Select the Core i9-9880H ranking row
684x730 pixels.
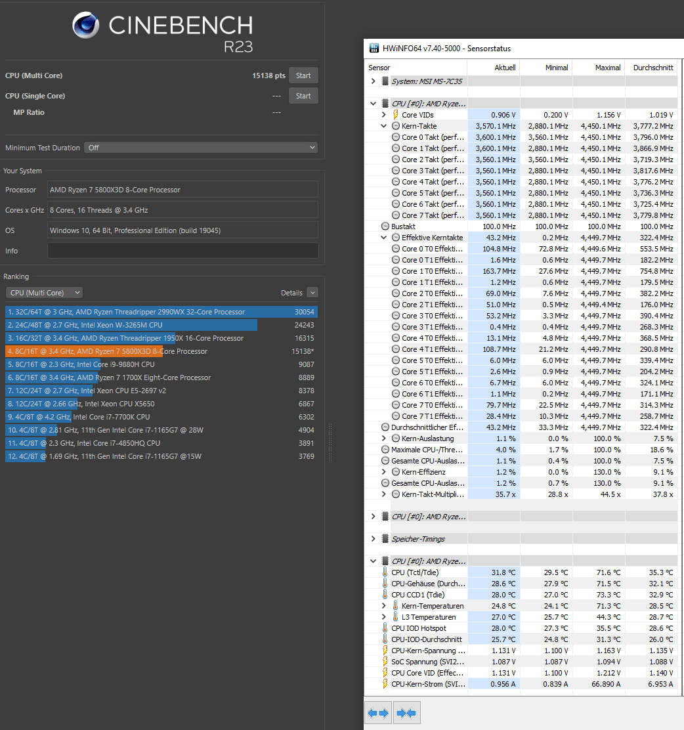coord(161,364)
